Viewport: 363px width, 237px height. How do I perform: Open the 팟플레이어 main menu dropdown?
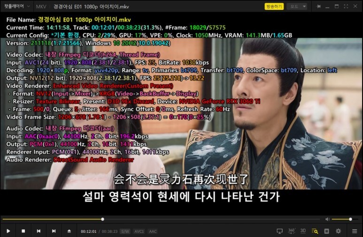[x=16, y=6]
